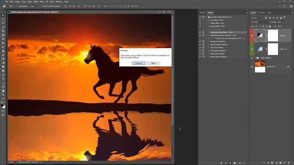Image resolution: width=294 pixels, height=165 pixels.
Task: Select the Hand tool
Action: [3, 91]
